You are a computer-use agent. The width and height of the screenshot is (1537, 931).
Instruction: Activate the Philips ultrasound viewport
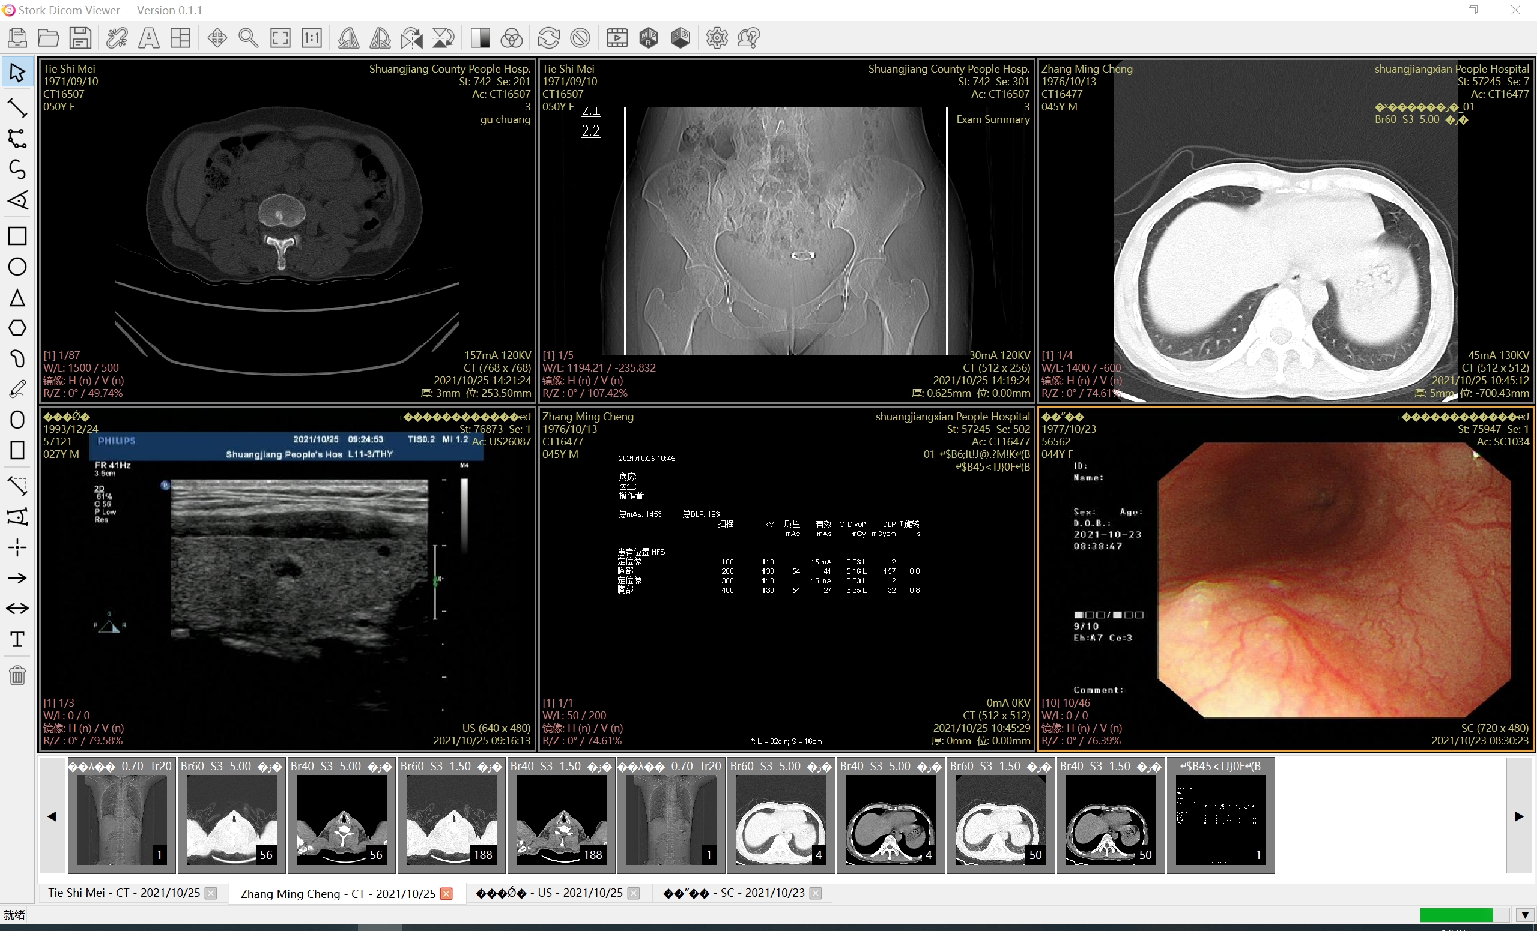point(288,579)
